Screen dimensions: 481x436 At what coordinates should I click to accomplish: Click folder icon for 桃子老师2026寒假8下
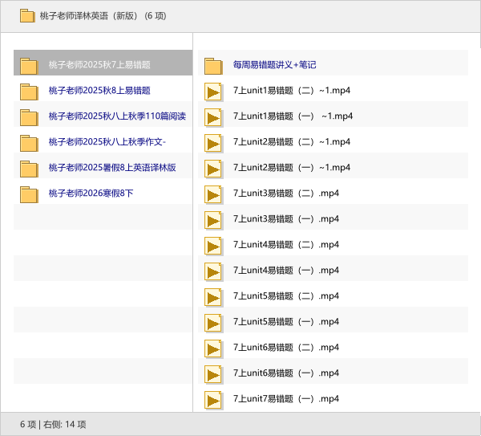point(29,194)
